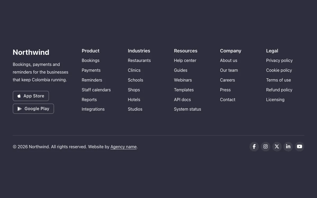Open the LinkedIn social icon
Viewport: 317px width, 198px height.
(288, 147)
